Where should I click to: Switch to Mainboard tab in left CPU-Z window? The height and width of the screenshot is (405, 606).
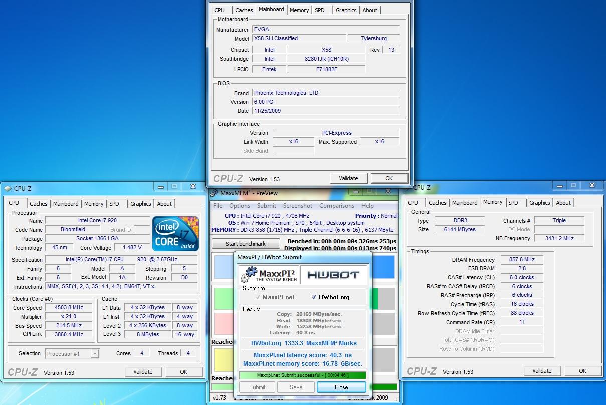(x=66, y=204)
